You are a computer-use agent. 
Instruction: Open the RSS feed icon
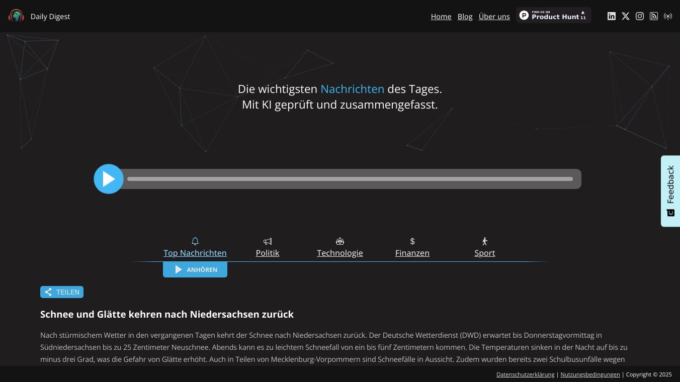click(654, 16)
